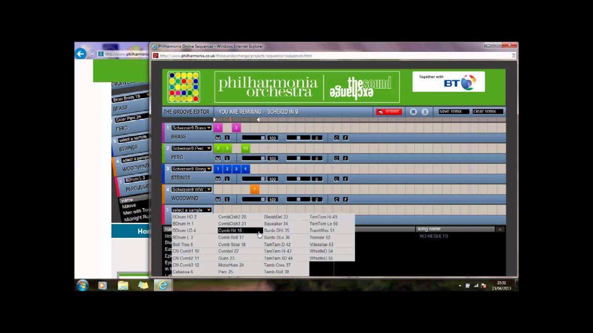Select magenta sample block 3 on the Brass track
Image resolution: width=593 pixels, height=333 pixels.
(x=236, y=128)
